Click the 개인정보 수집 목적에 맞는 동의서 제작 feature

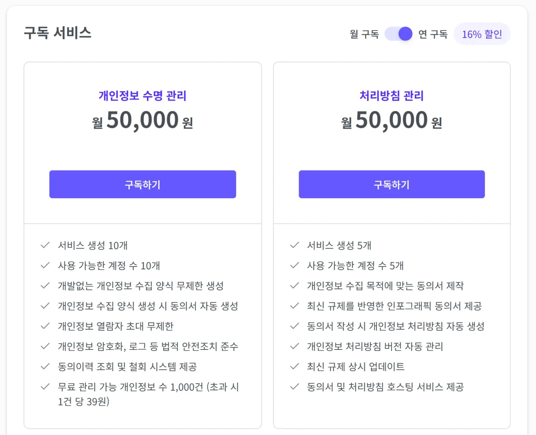(x=385, y=286)
